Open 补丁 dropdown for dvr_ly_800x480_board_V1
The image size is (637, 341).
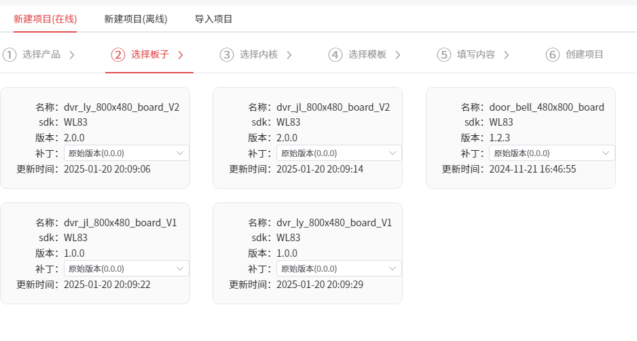click(340, 268)
